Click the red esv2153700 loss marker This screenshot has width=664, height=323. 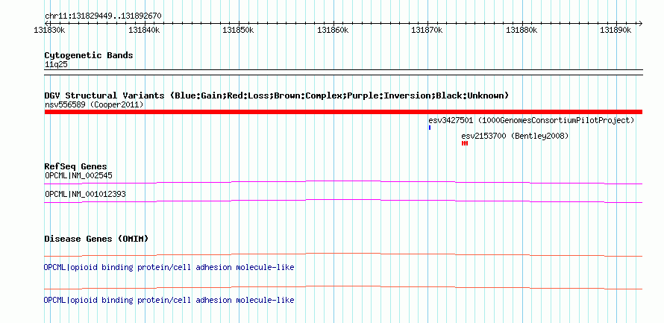click(x=465, y=143)
